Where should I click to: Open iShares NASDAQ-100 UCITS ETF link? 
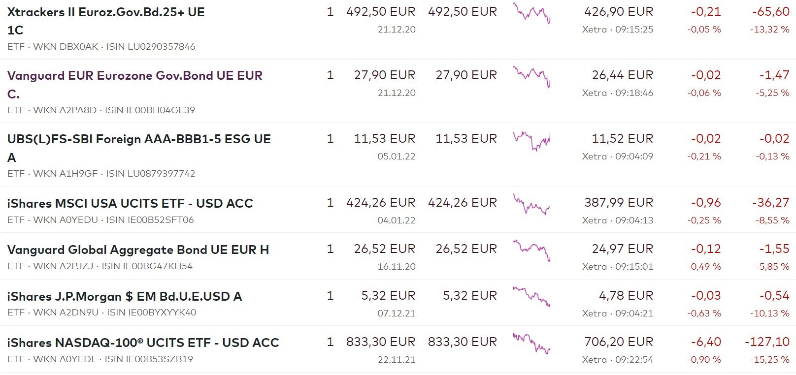(x=143, y=343)
